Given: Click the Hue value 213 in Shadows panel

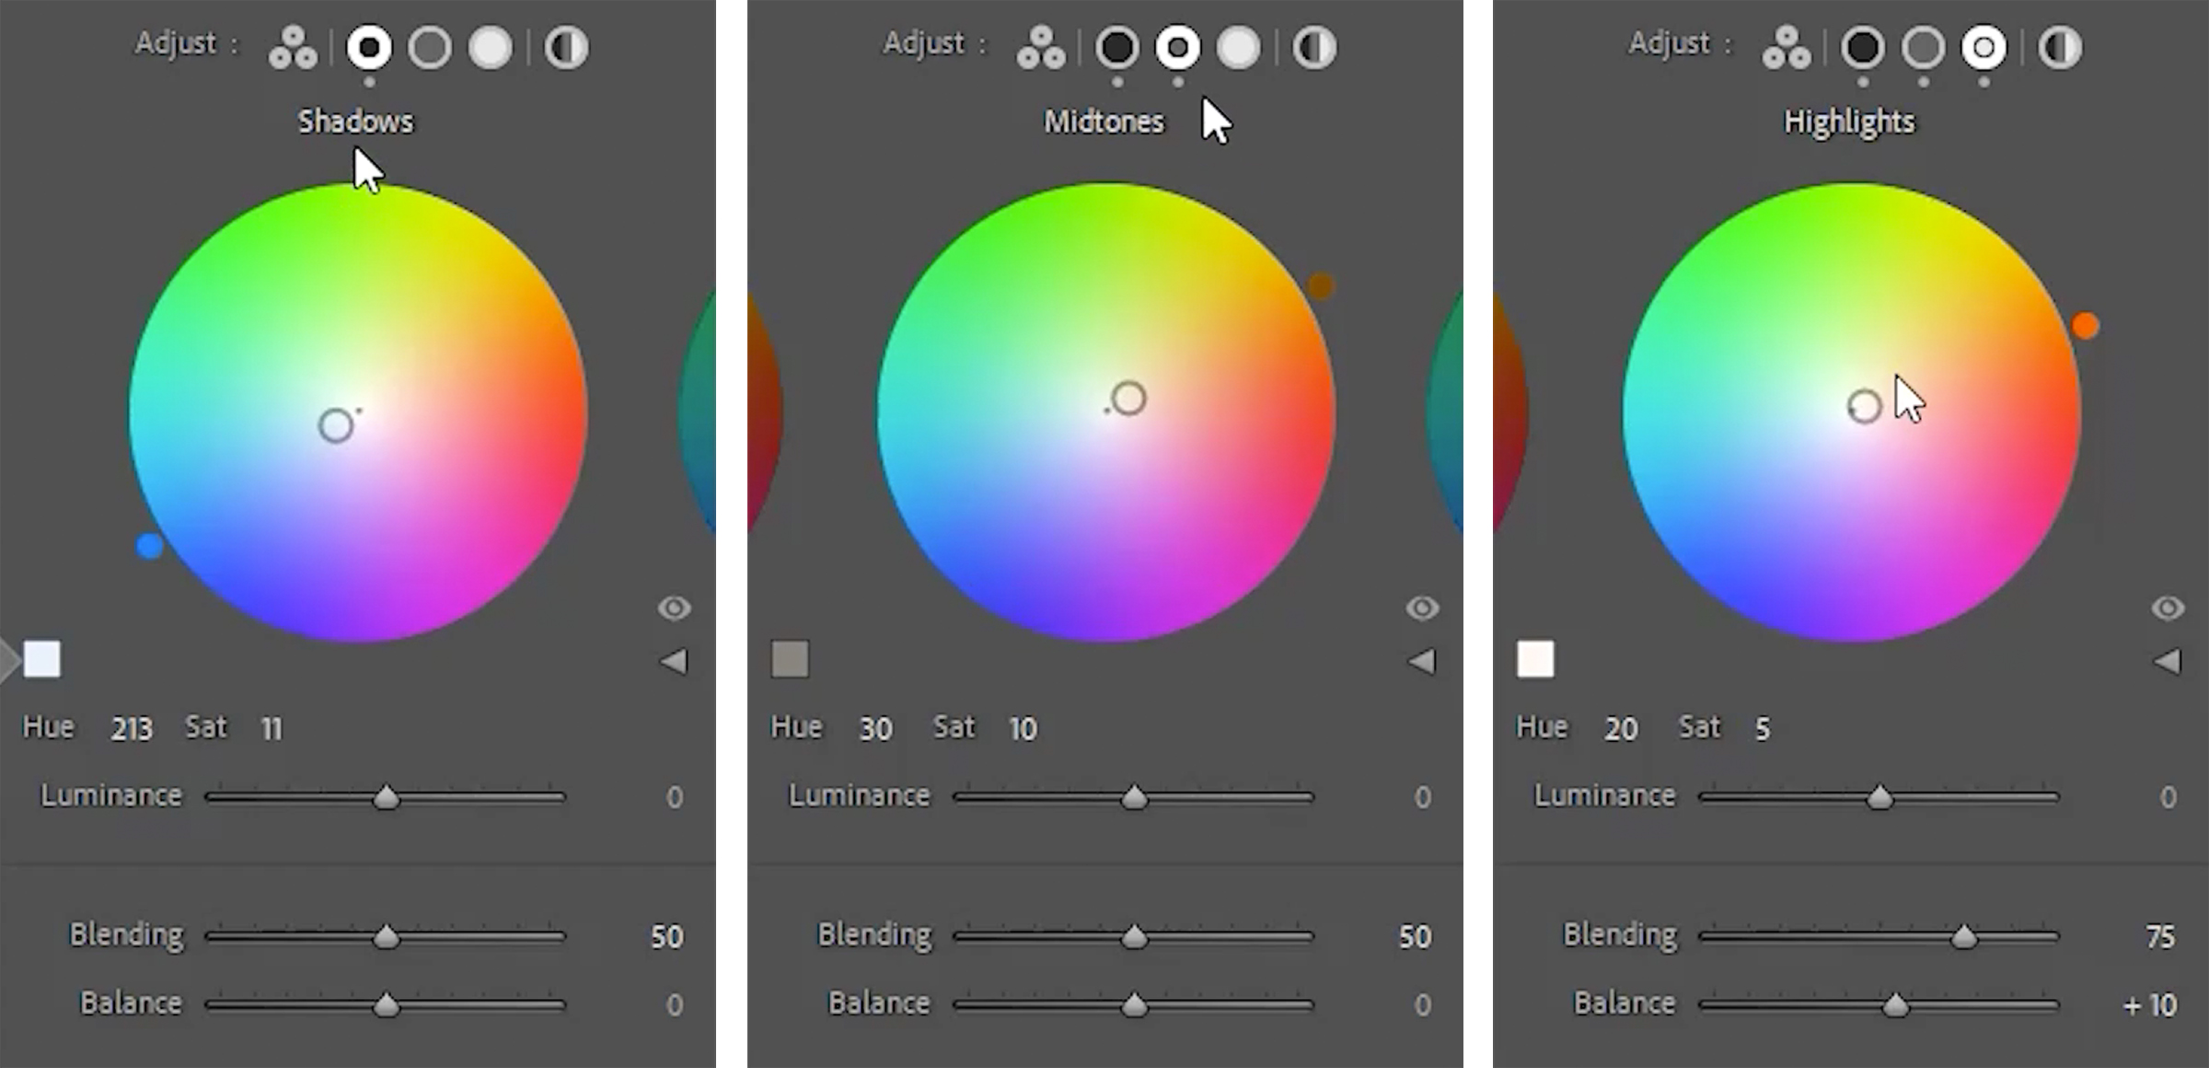Looking at the screenshot, I should [x=133, y=728].
